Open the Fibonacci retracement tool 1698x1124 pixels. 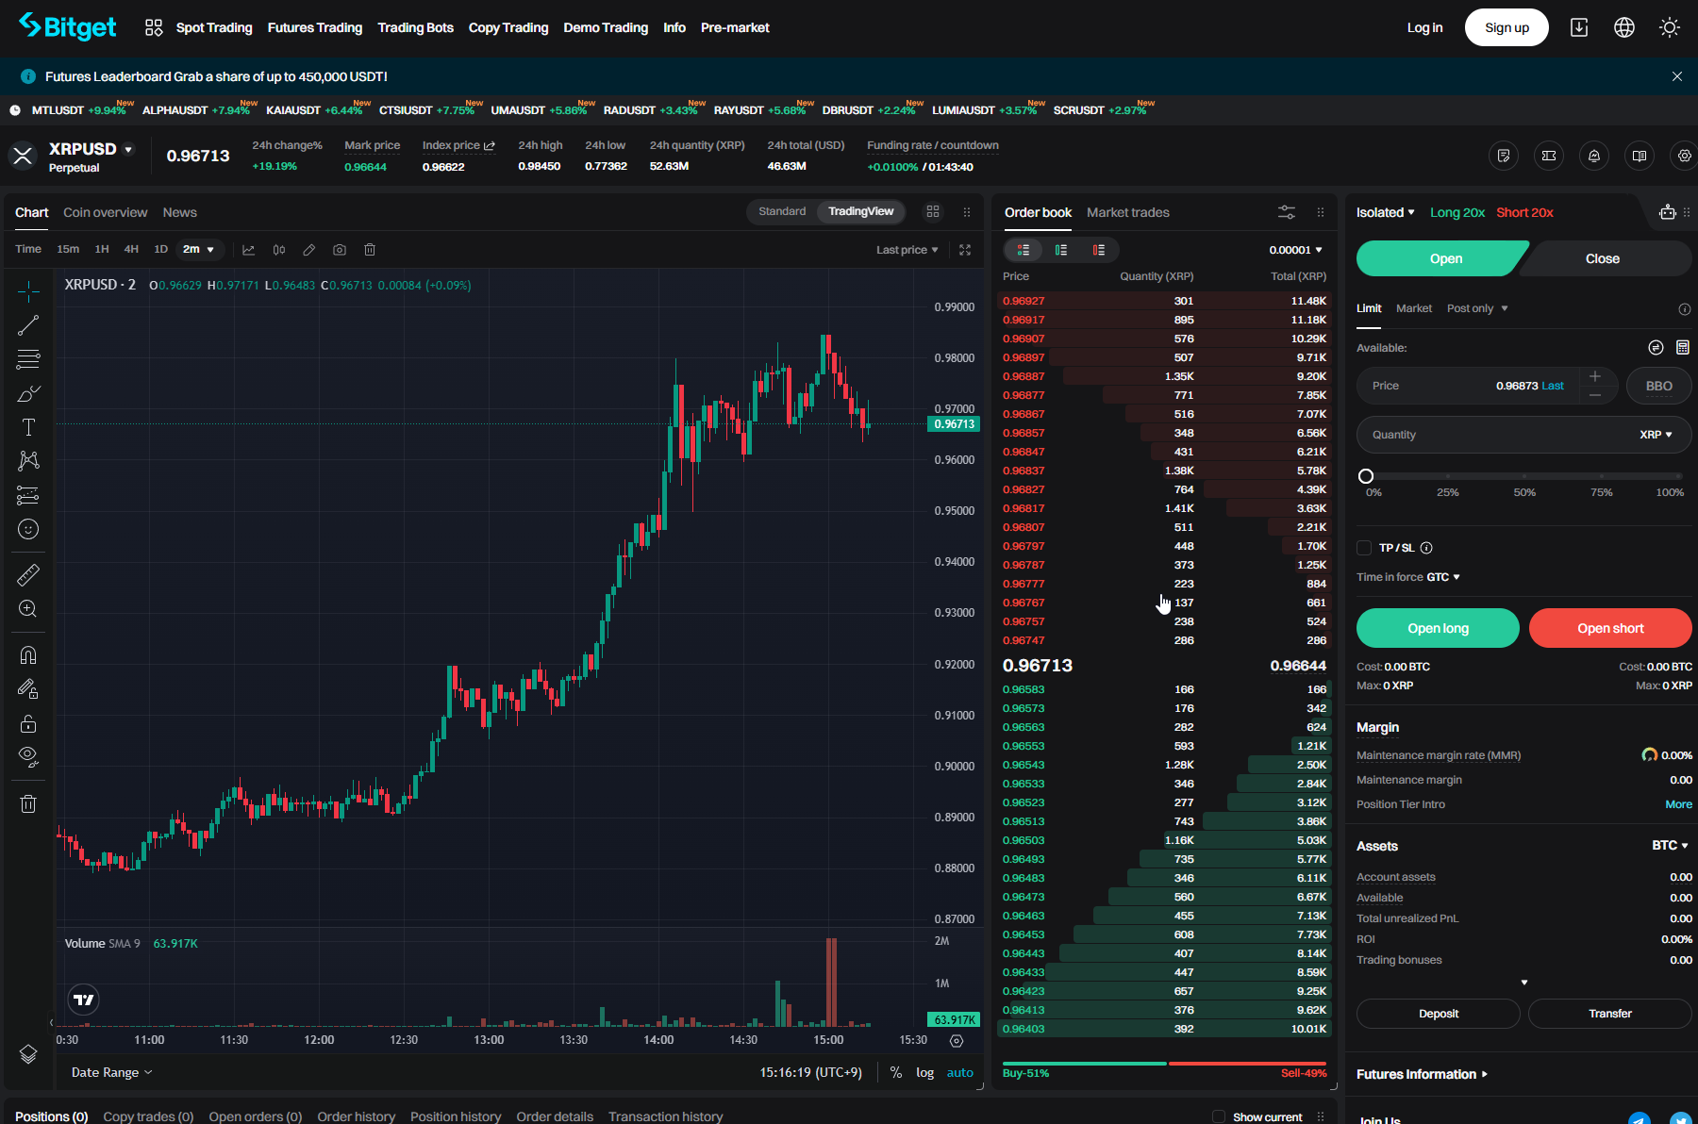(28, 359)
